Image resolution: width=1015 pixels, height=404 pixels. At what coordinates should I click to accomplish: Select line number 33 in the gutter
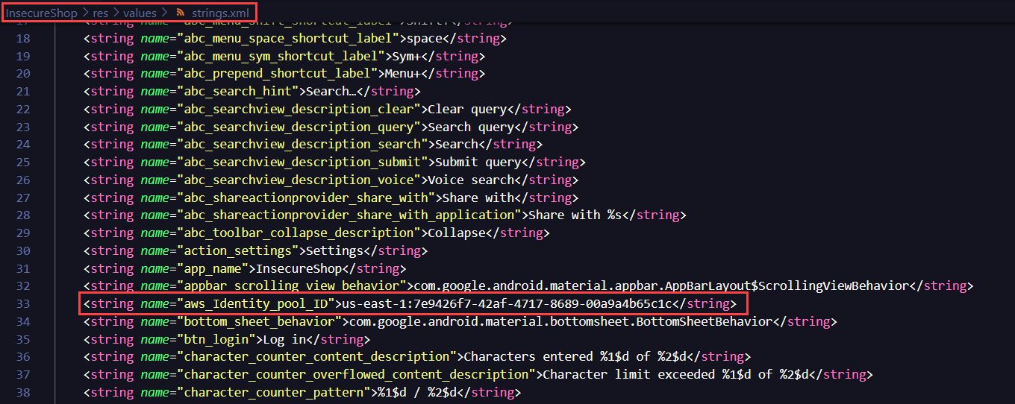click(22, 304)
